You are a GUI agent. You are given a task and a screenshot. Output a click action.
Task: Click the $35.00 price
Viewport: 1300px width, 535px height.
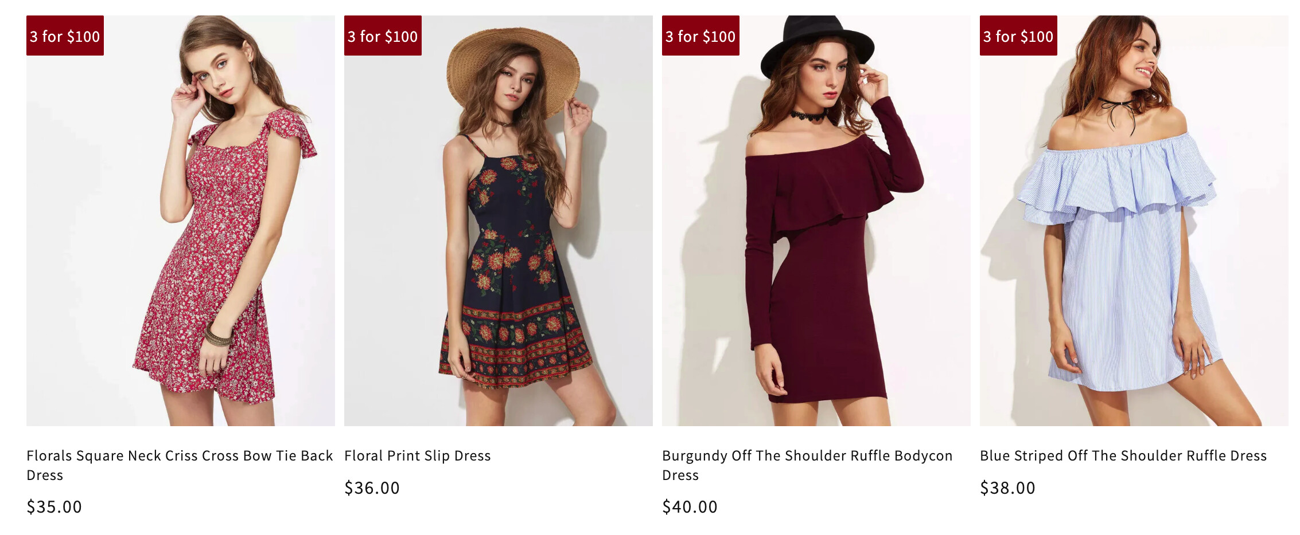55,507
